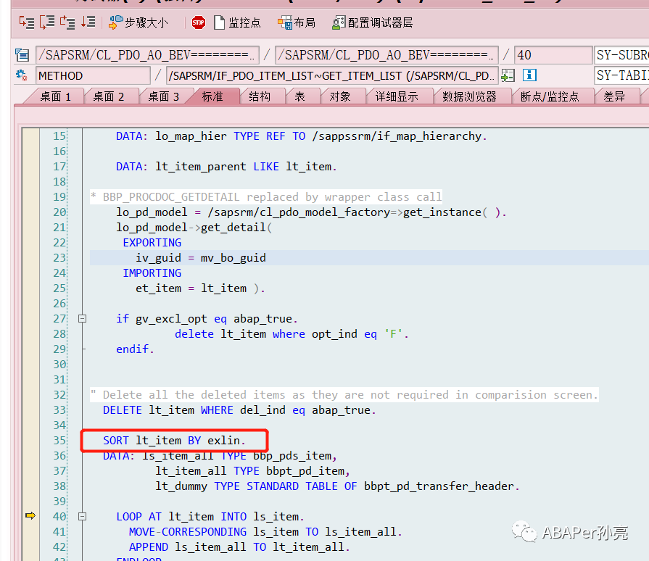Click the APPEND keyword on line 42
This screenshot has height=561, width=649.
click(x=148, y=547)
